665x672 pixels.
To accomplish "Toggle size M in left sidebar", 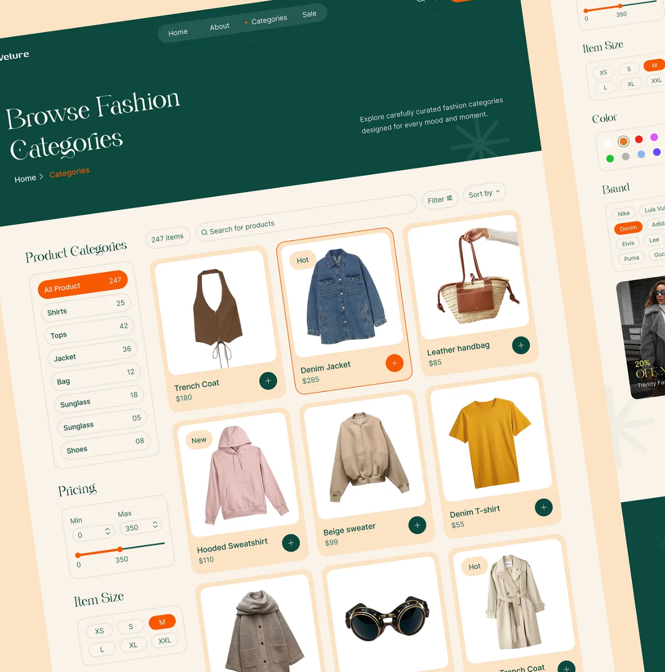I will 162,622.
